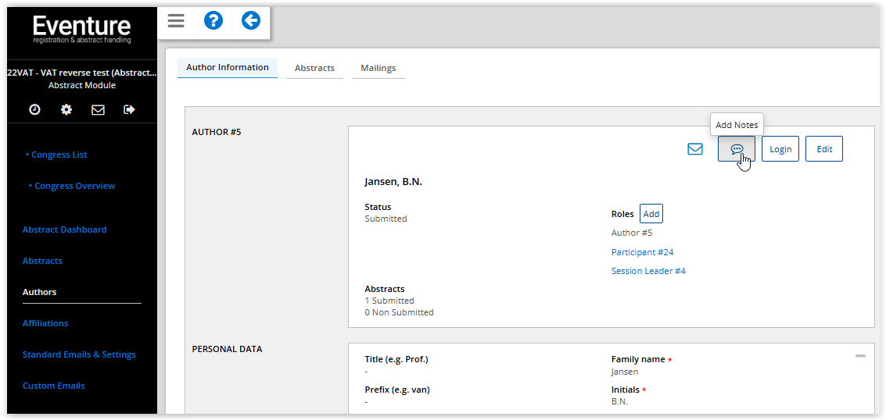This screenshot has height=420, width=886.
Task: Follow the Session Leader #4 link
Action: coord(648,271)
